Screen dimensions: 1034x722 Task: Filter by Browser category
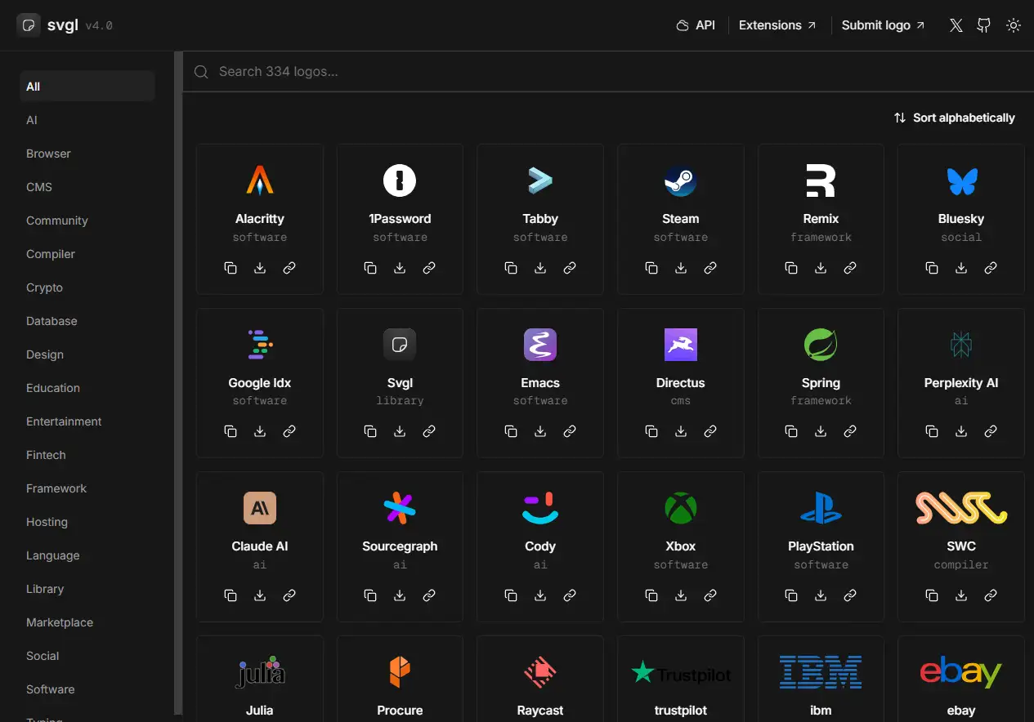point(87,154)
